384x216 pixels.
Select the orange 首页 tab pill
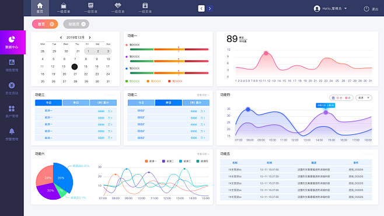pyautogui.click(x=45, y=24)
